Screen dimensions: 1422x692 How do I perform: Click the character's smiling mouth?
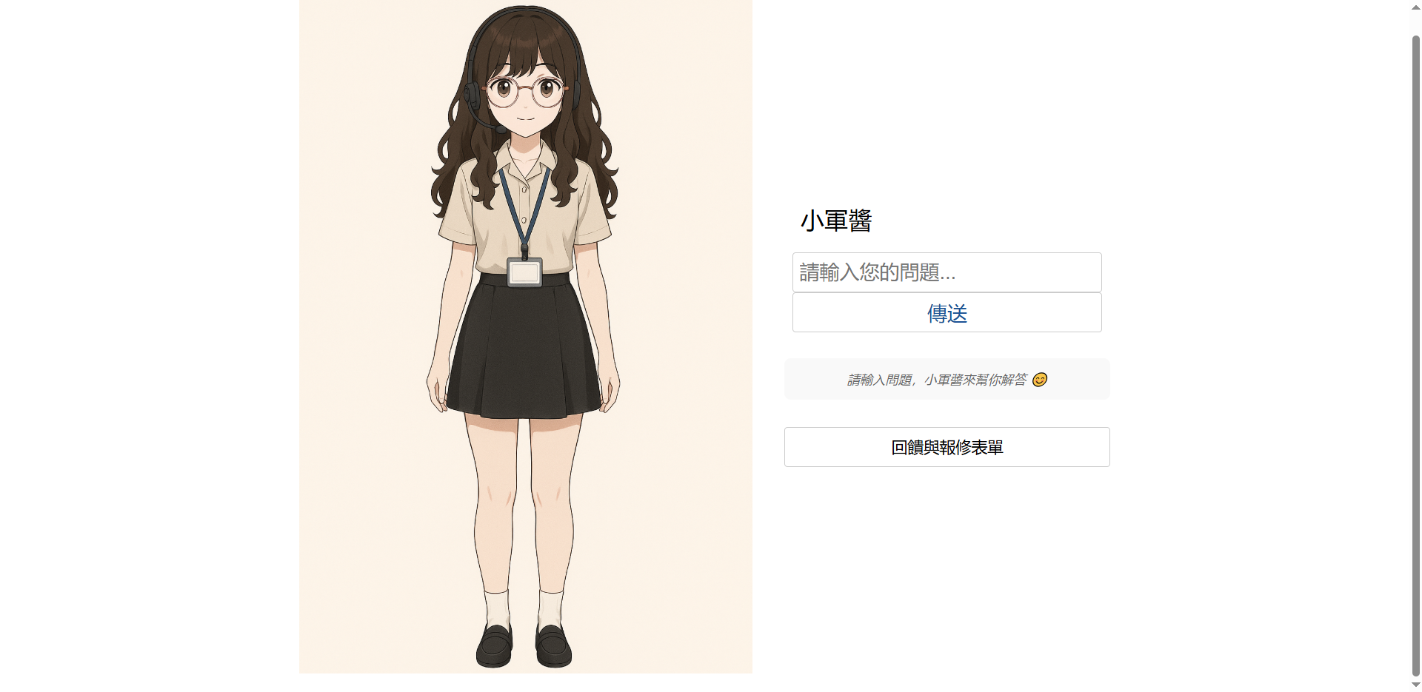click(525, 118)
